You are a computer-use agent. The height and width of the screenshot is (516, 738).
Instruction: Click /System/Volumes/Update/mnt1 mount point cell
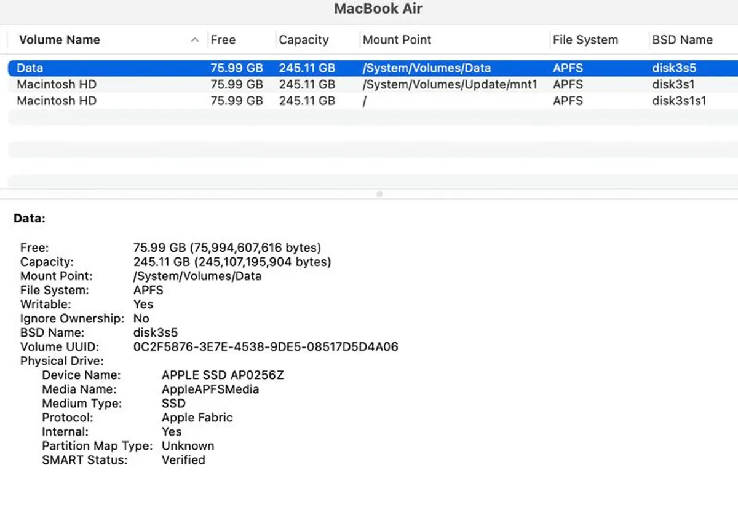[x=450, y=84]
